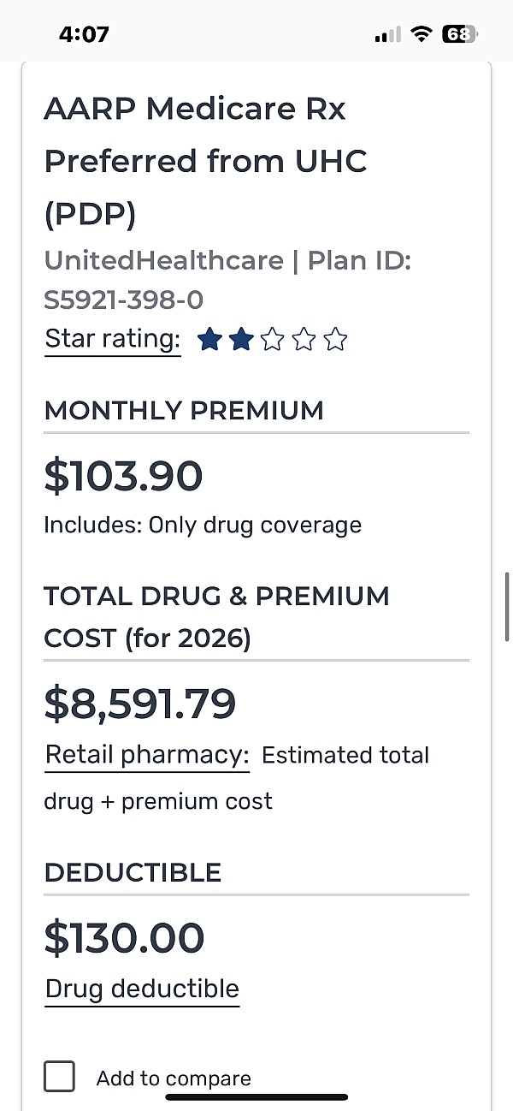The width and height of the screenshot is (513, 1111).
Task: Click the fourth empty star icon
Action: pos(304,341)
